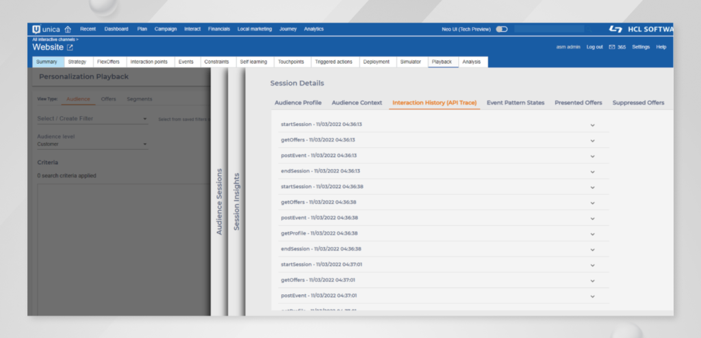Screen dimensions: 701x338
Task: Toggle the Neo UI (Tech Preview) switch
Action: coord(502,29)
